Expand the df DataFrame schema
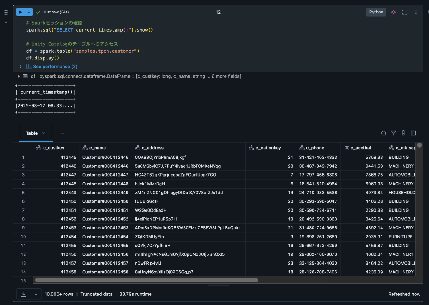The image size is (429, 305). tap(19, 76)
